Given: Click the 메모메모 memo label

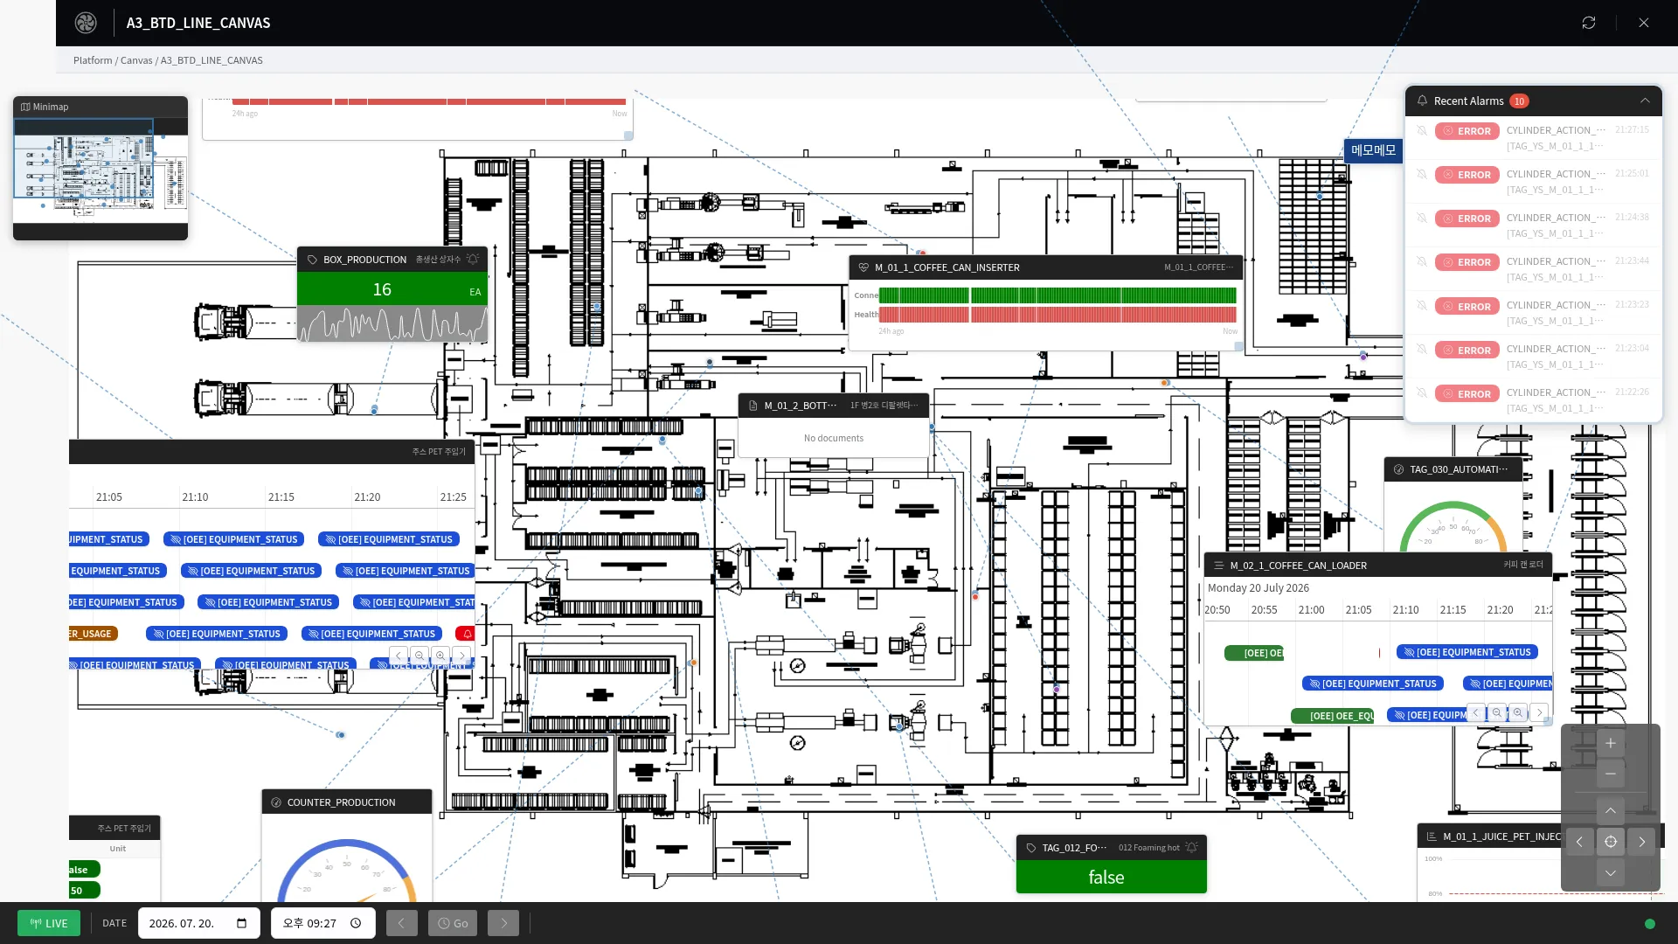Looking at the screenshot, I should pos(1373,150).
